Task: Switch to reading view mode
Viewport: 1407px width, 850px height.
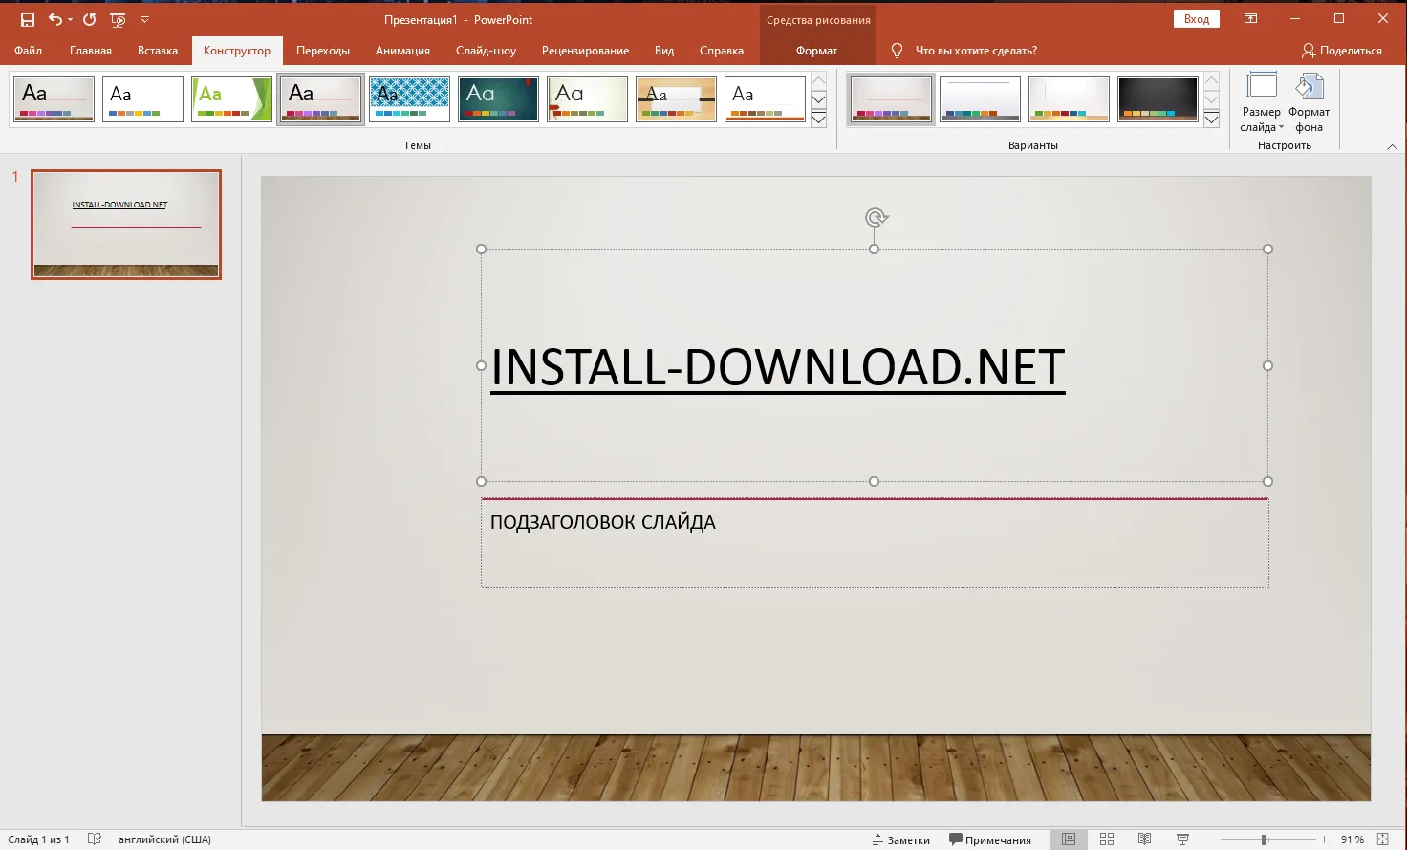Action: click(x=1144, y=839)
